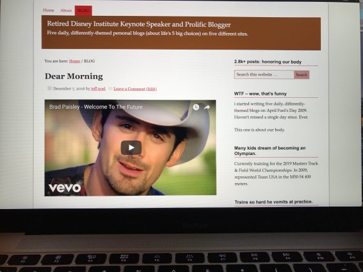Viewport: 363px width, 272px height.
Task: Click the vevo logo on the video
Action: coord(64,188)
